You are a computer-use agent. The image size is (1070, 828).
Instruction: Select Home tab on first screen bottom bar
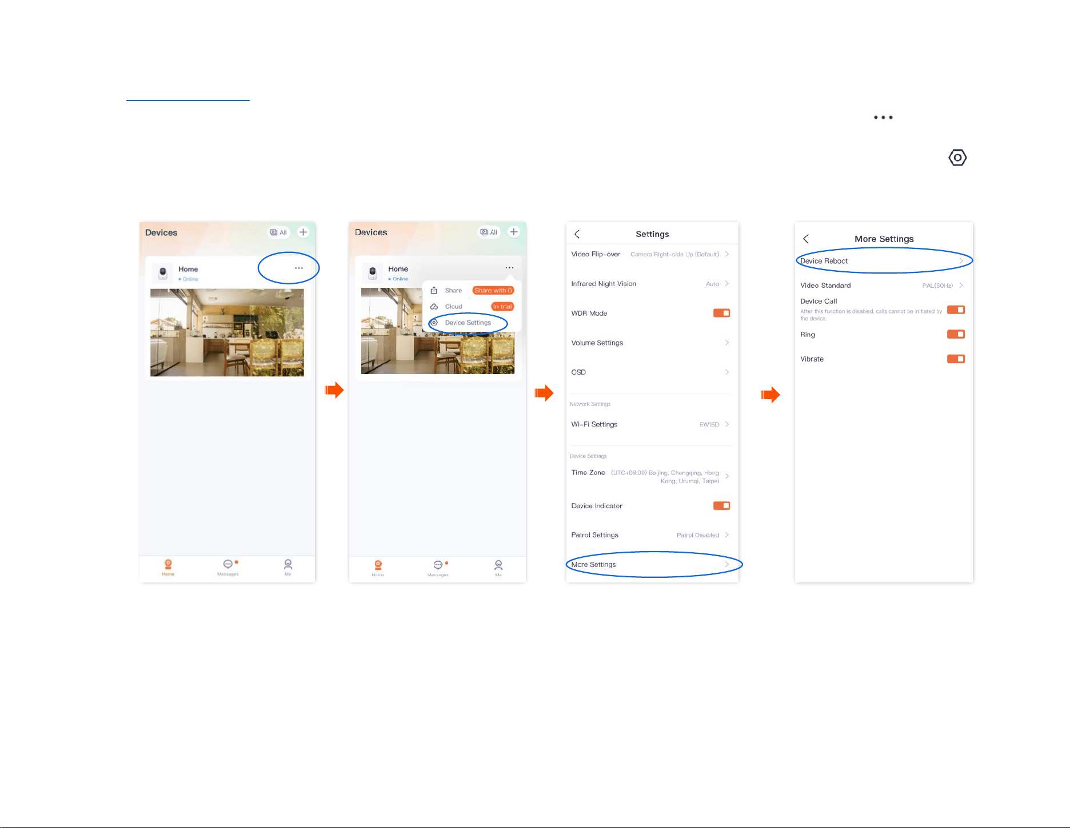coord(168,568)
